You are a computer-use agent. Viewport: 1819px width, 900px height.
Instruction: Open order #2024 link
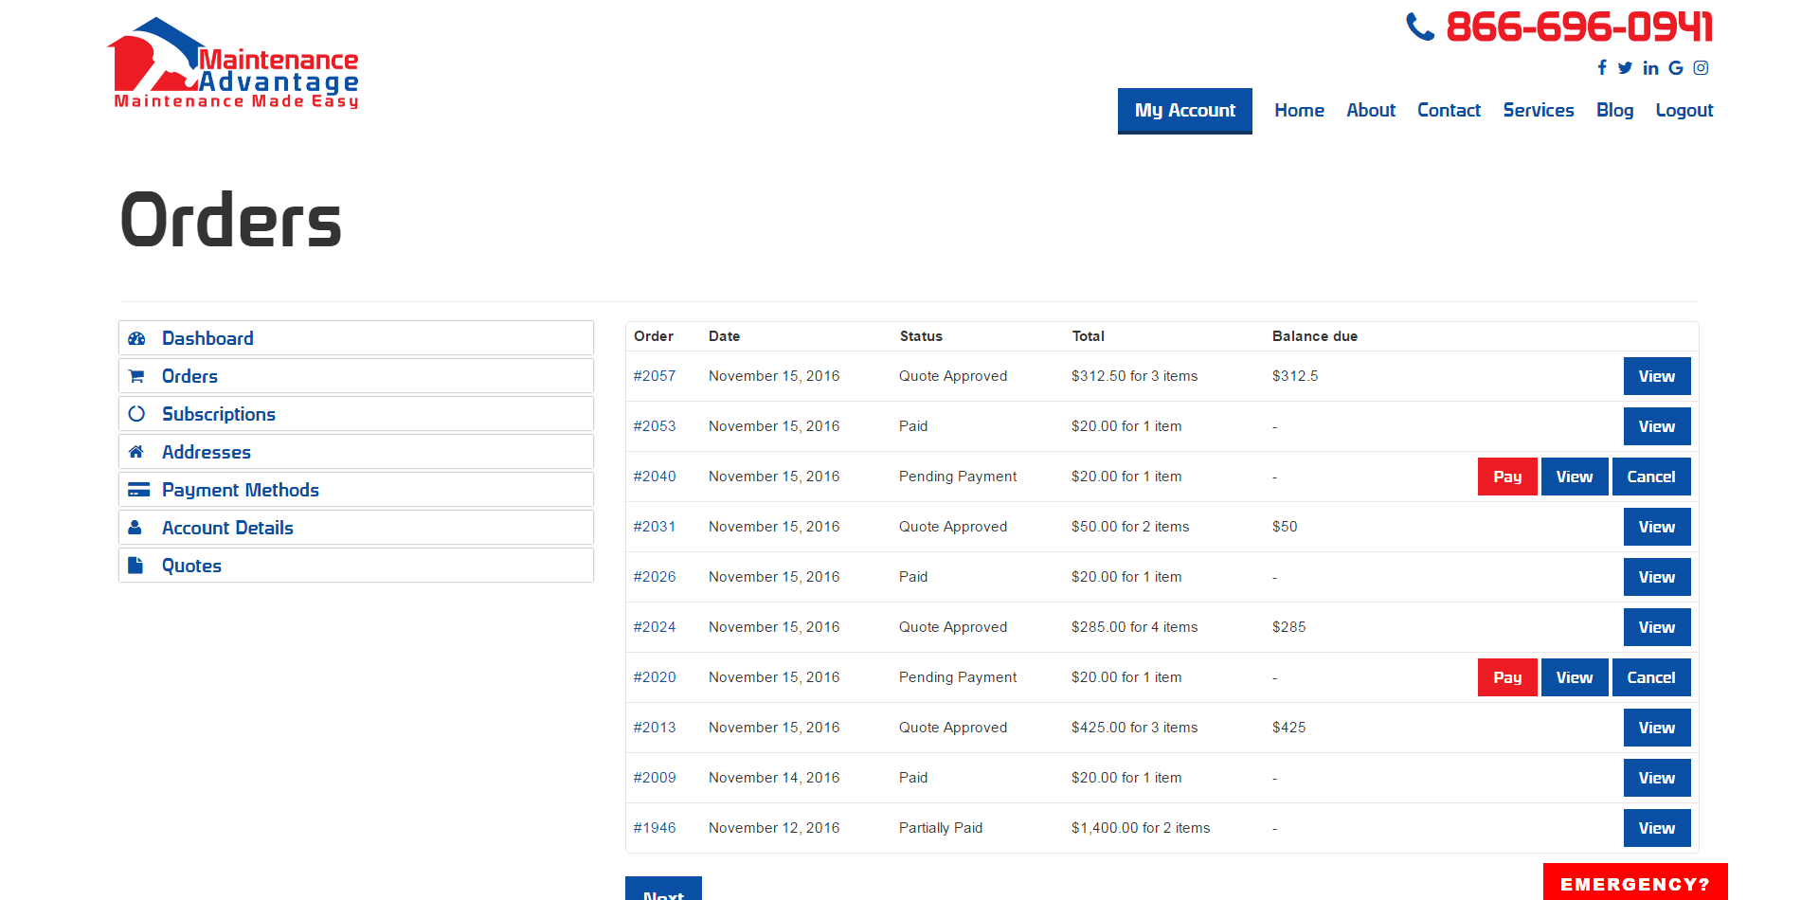655,627
